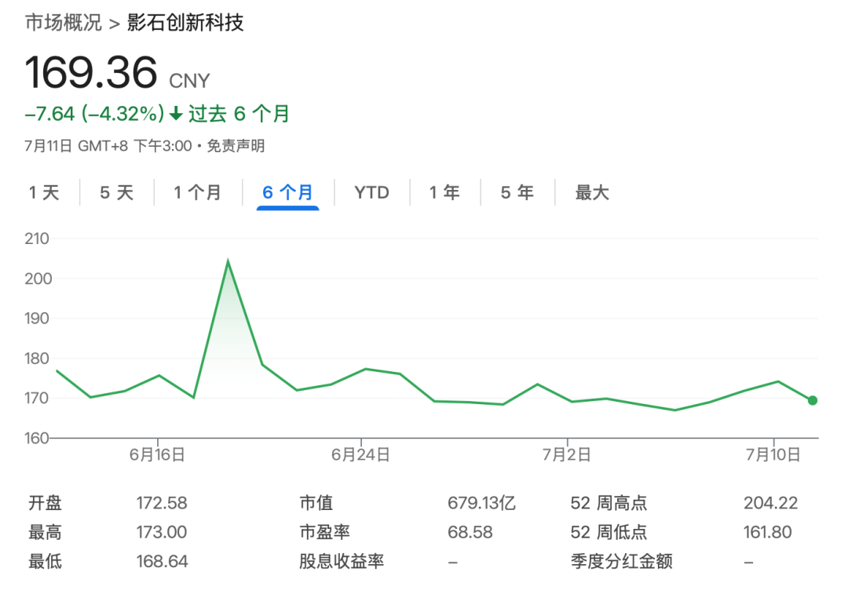848x594 pixels.
Task: Click the 影石创新科技 company name
Action: coord(185,23)
